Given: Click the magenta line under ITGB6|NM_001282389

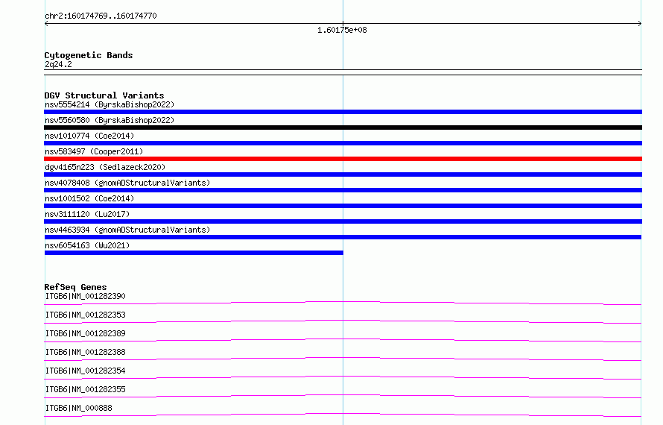Looking at the screenshot, I should pos(343,340).
